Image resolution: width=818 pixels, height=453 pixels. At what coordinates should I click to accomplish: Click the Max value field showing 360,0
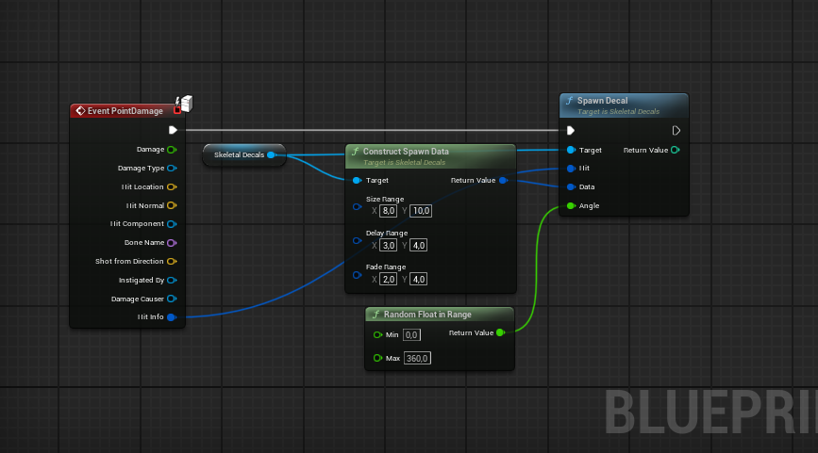[x=417, y=358]
